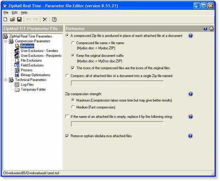This screenshot has width=220, height=181.
Task: Minimize the Parameter file Editor window
Action: pyautogui.click(x=197, y=6)
